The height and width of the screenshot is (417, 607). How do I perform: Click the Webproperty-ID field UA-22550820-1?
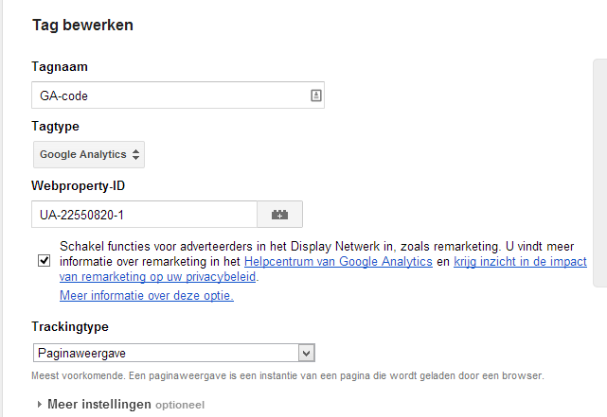144,215
